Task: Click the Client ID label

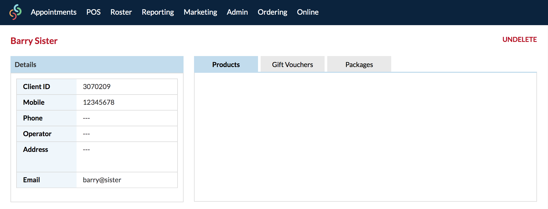Action: pyautogui.click(x=36, y=87)
